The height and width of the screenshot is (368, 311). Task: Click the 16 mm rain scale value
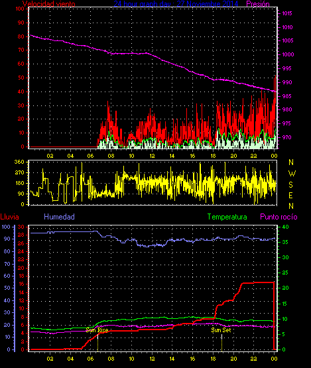pyautogui.click(x=21, y=284)
